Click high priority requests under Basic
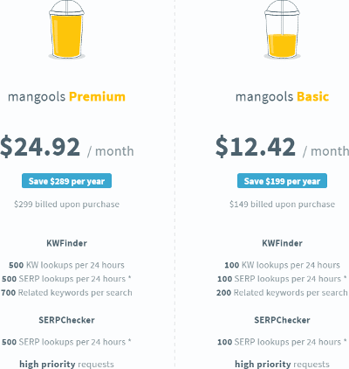The height and width of the screenshot is (369, 349). click(282, 365)
